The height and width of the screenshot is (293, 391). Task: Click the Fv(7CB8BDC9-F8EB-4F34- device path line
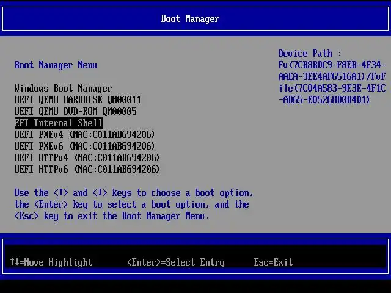pos(332,65)
